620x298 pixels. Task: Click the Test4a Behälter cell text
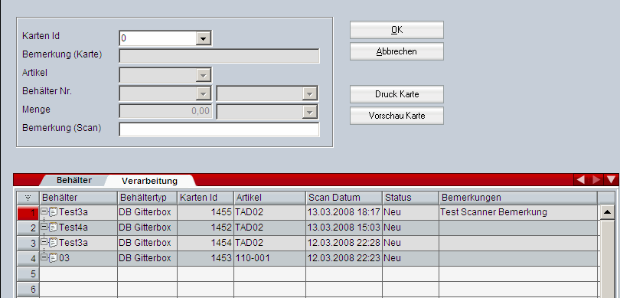pyautogui.click(x=73, y=228)
